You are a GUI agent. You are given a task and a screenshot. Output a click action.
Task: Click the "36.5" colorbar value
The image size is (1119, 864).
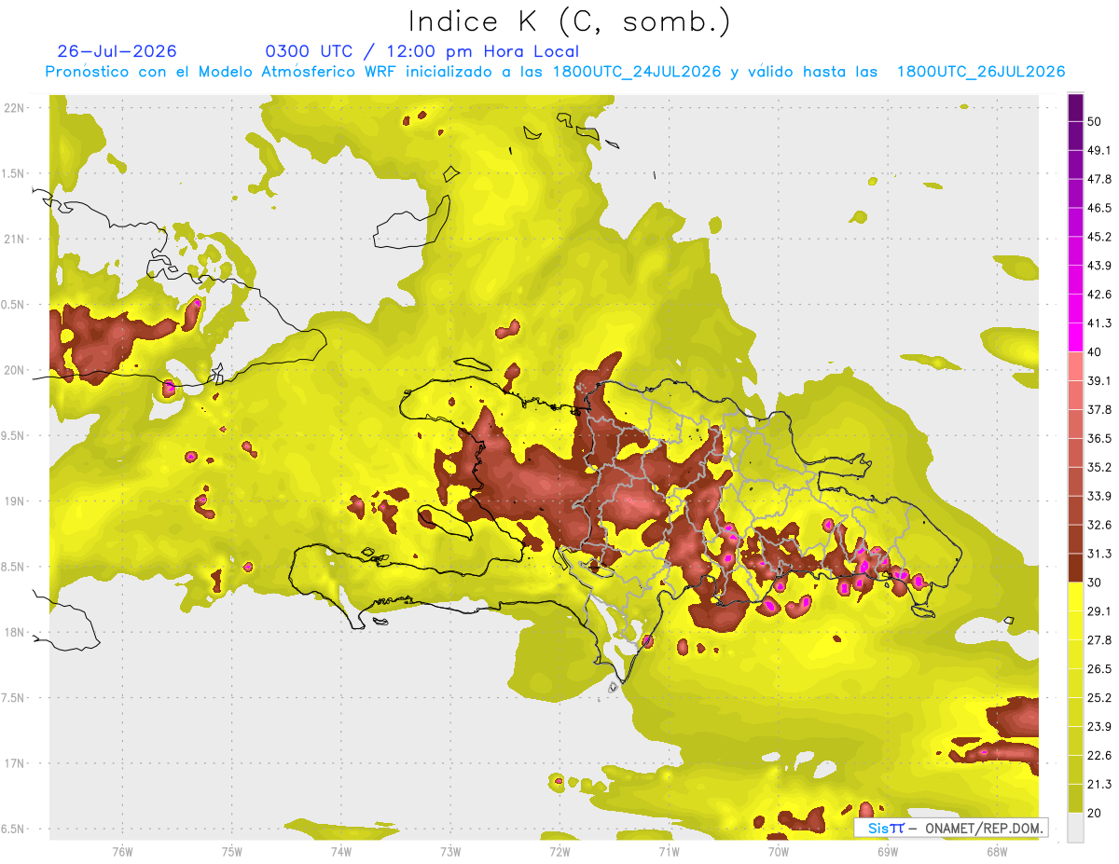pos(1099,438)
